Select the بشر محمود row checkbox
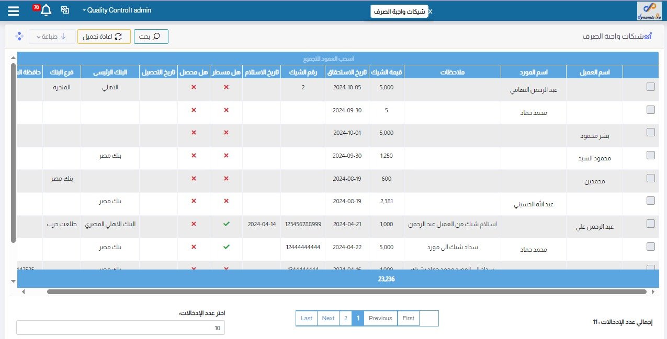Image resolution: width=667 pixels, height=339 pixels. (650, 133)
